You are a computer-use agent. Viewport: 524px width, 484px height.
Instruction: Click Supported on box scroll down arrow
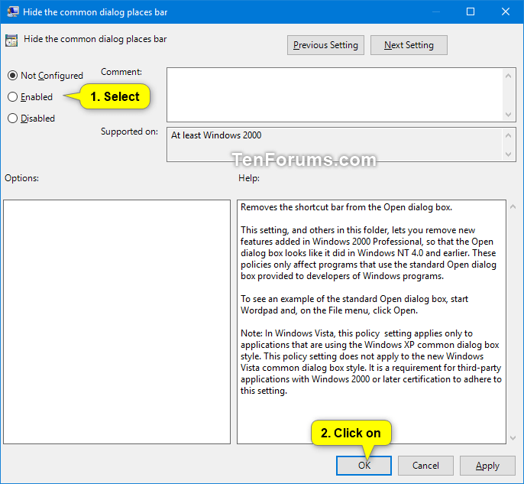pyautogui.click(x=508, y=154)
